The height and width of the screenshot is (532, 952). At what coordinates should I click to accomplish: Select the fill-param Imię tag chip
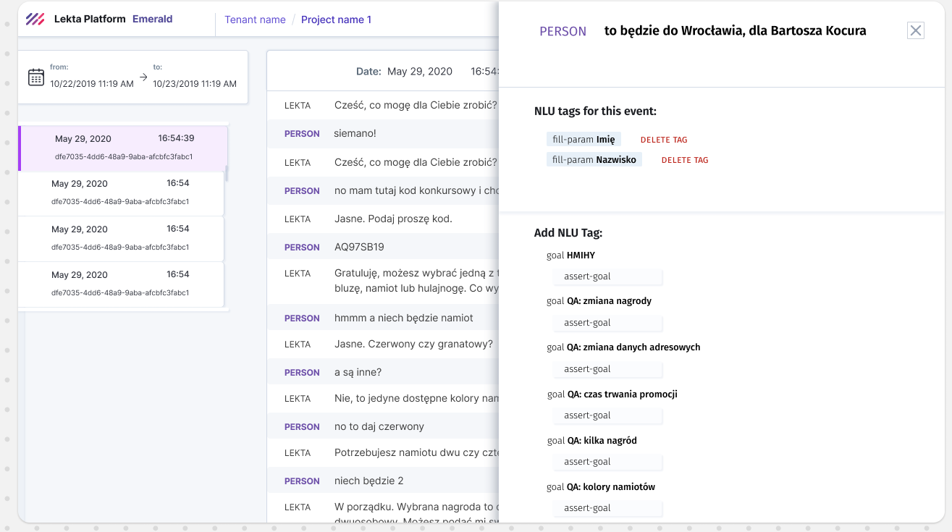point(584,139)
